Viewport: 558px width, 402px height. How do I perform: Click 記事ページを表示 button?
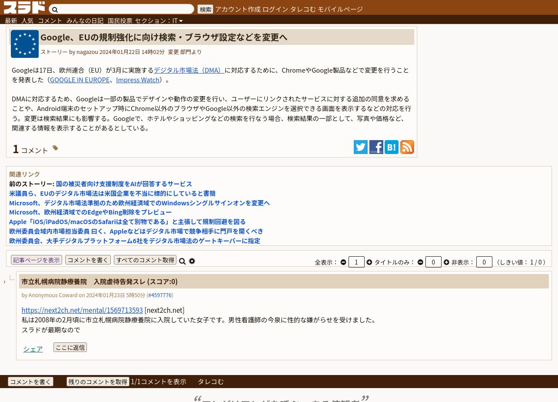(37, 260)
